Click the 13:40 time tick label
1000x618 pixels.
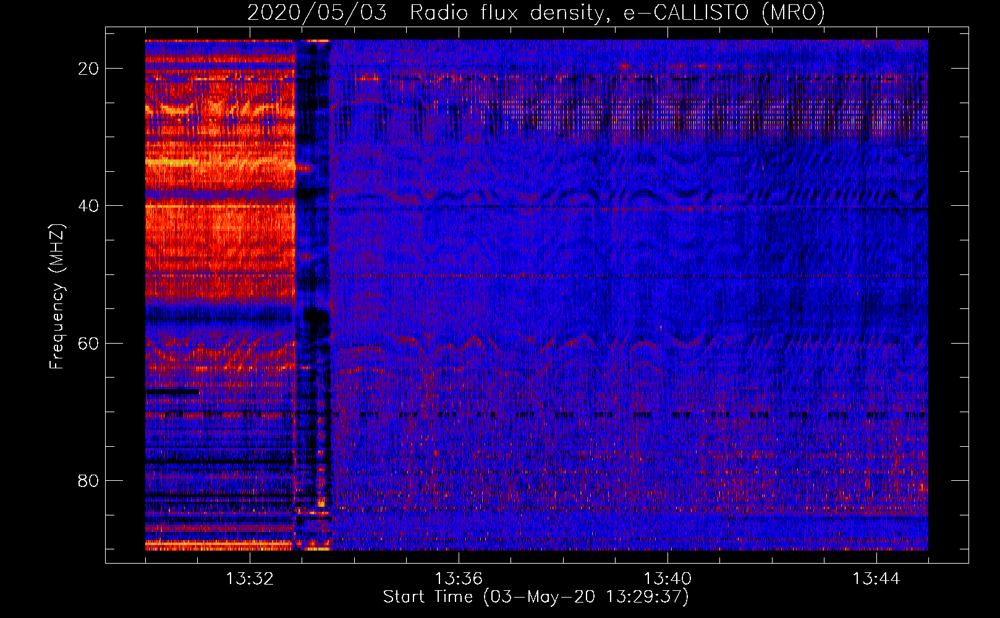[667, 579]
